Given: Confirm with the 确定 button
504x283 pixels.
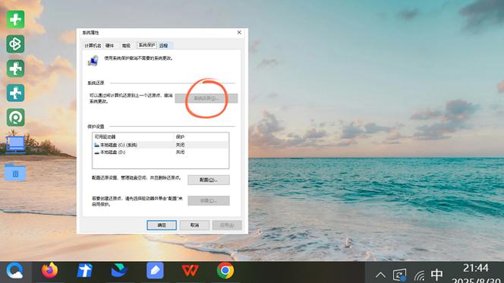Looking at the screenshot, I should pyautogui.click(x=162, y=225).
